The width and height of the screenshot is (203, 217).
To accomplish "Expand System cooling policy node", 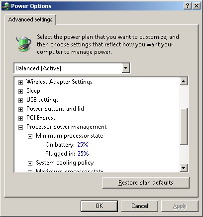I will [30, 164].
